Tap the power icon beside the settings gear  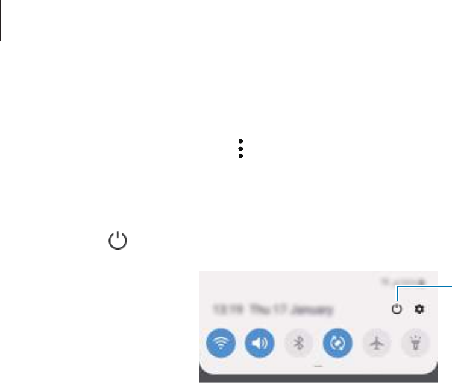(397, 309)
